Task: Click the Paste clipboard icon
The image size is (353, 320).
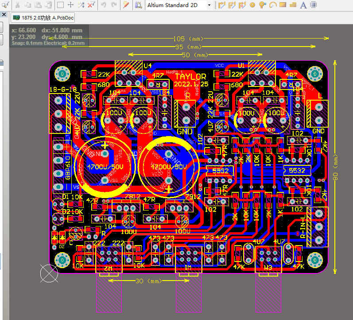Action: pyautogui.click(x=38, y=5)
